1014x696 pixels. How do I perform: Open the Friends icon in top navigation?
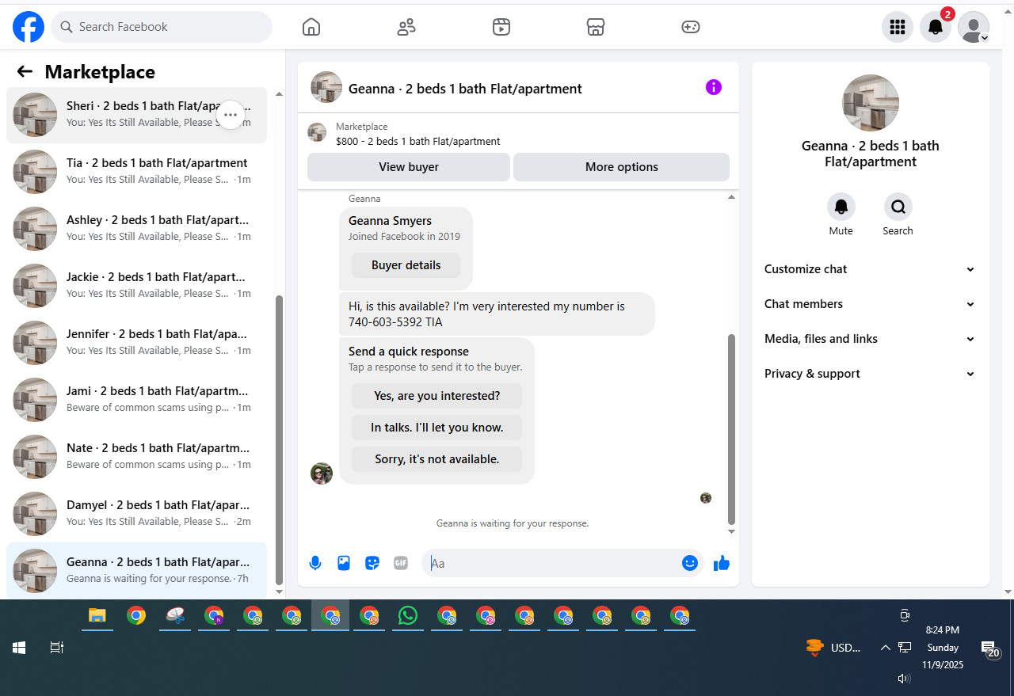coord(406,27)
